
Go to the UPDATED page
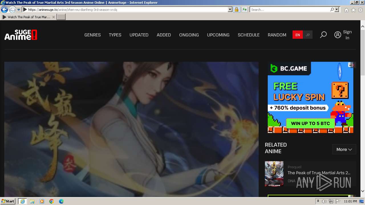pyautogui.click(x=139, y=35)
